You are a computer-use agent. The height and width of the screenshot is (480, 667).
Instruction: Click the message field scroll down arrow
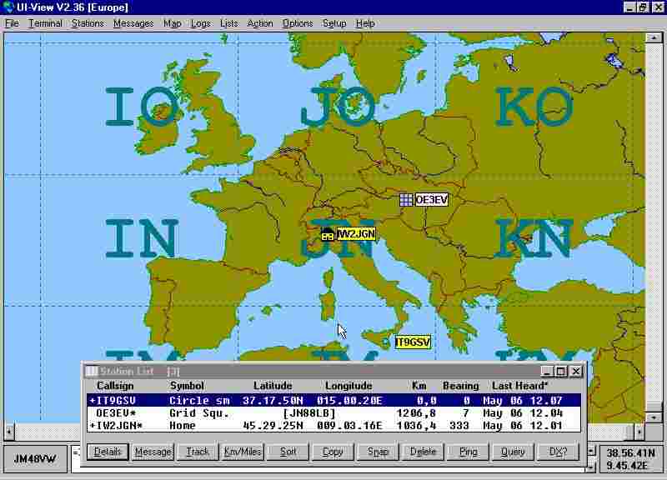point(590,467)
